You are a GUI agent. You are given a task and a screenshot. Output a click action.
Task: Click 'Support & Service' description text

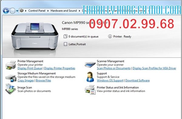(x=108, y=77)
